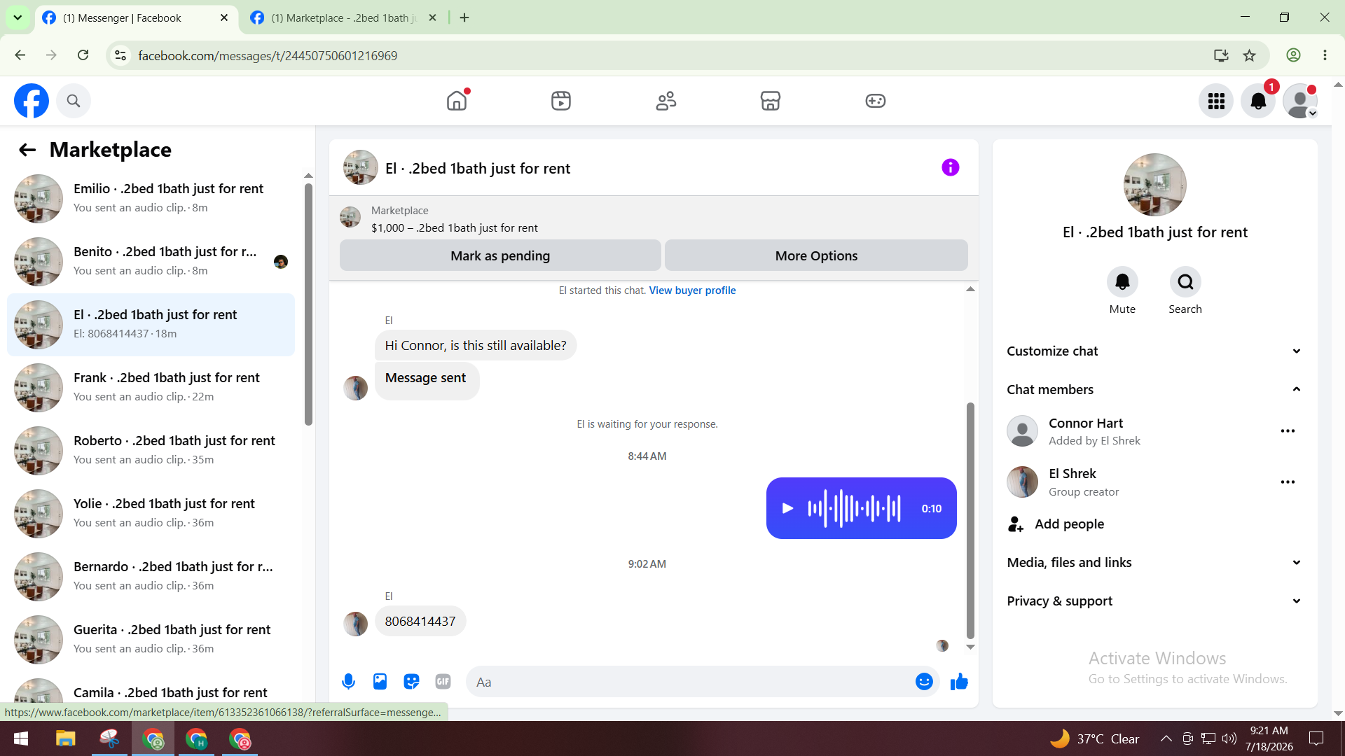Screen dimensions: 1345x756
Task: Open the Windows Start menu
Action: click(x=21, y=738)
